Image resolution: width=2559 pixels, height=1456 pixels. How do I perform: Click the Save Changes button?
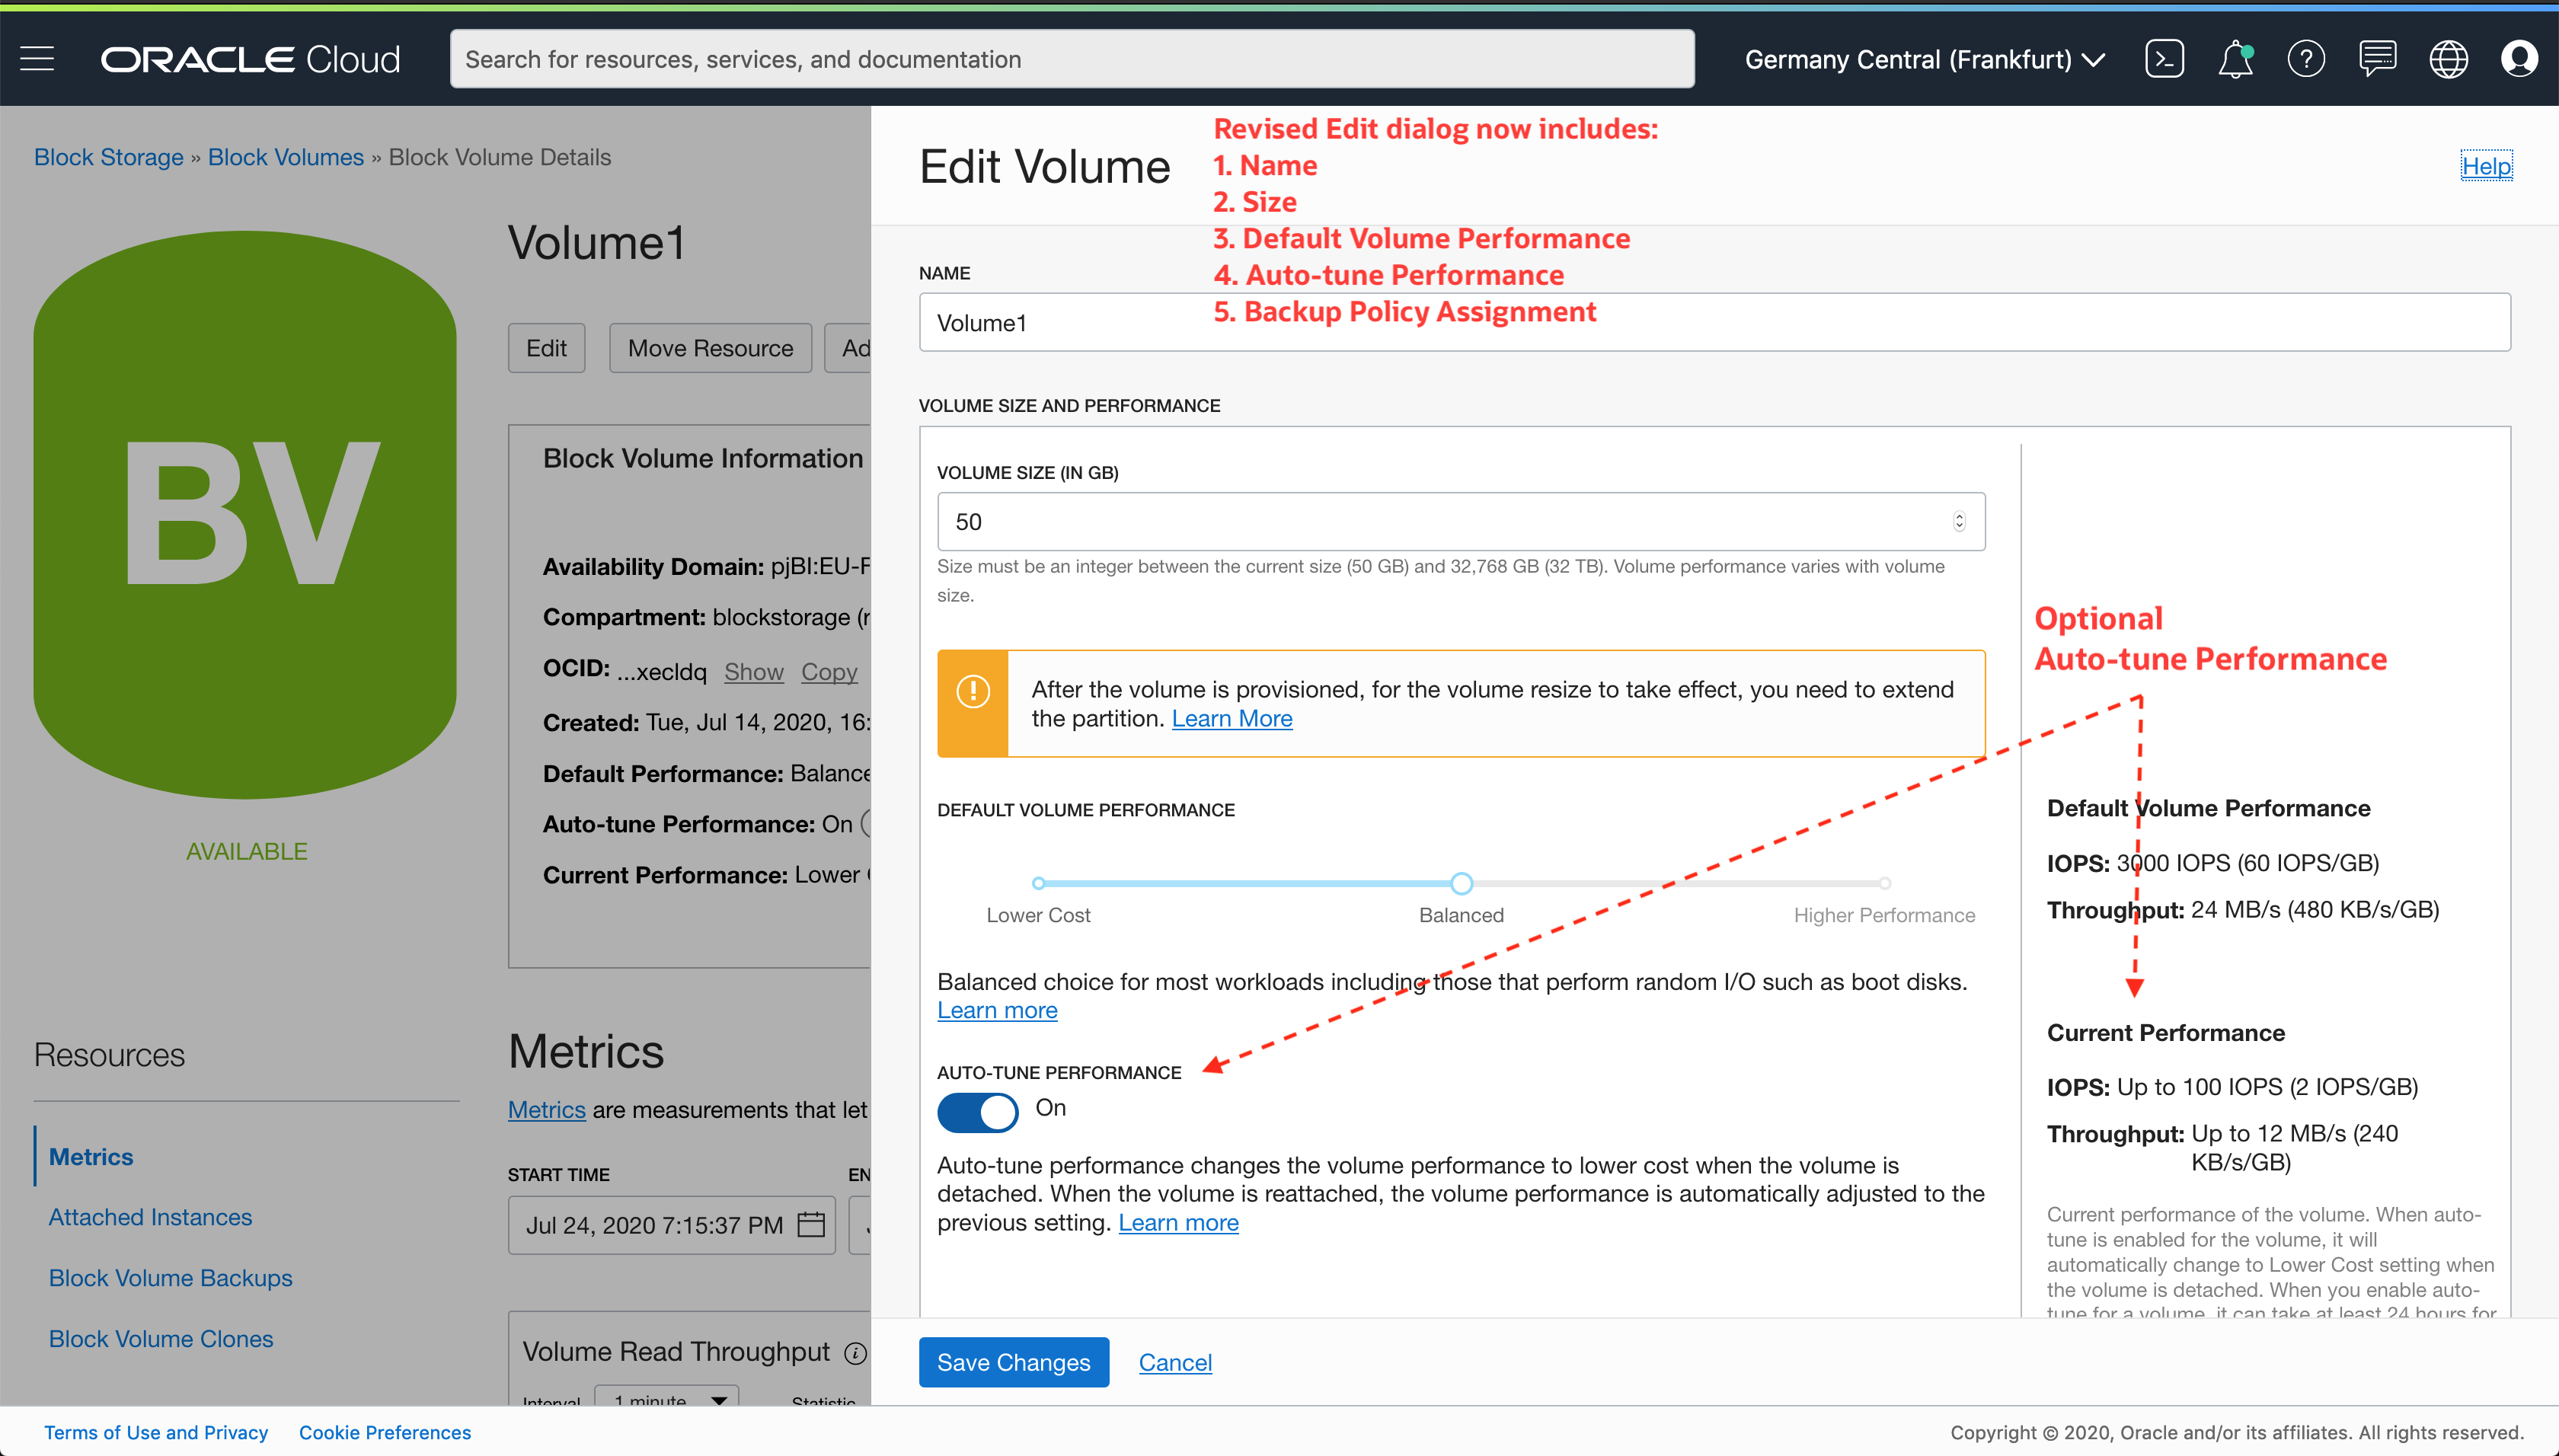point(1013,1362)
